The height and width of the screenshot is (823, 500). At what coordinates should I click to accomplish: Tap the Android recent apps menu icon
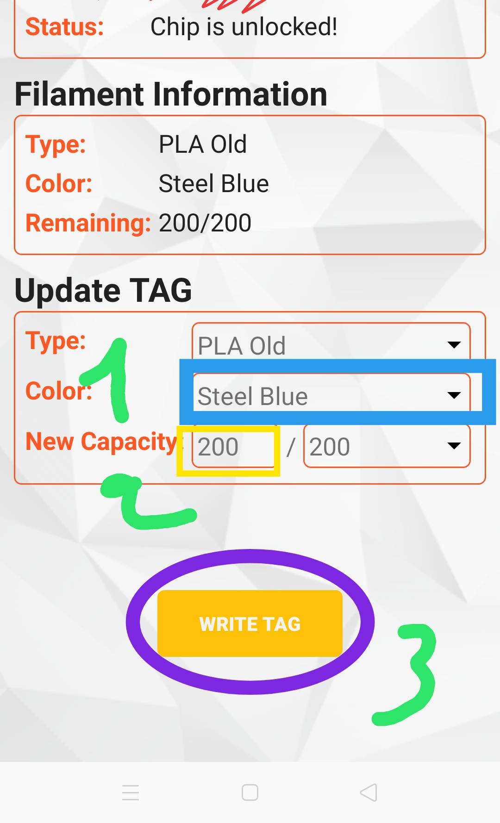coord(131,792)
